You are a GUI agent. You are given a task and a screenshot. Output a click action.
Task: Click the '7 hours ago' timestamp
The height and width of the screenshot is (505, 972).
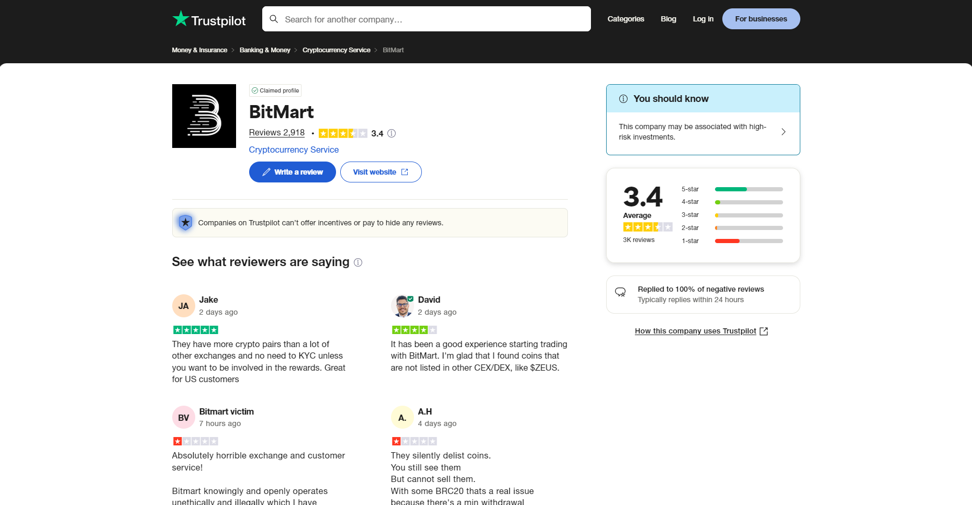point(220,423)
